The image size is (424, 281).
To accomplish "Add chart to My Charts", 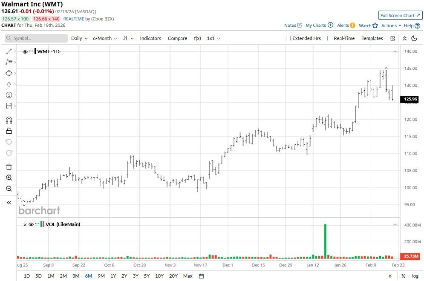I will [319, 26].
